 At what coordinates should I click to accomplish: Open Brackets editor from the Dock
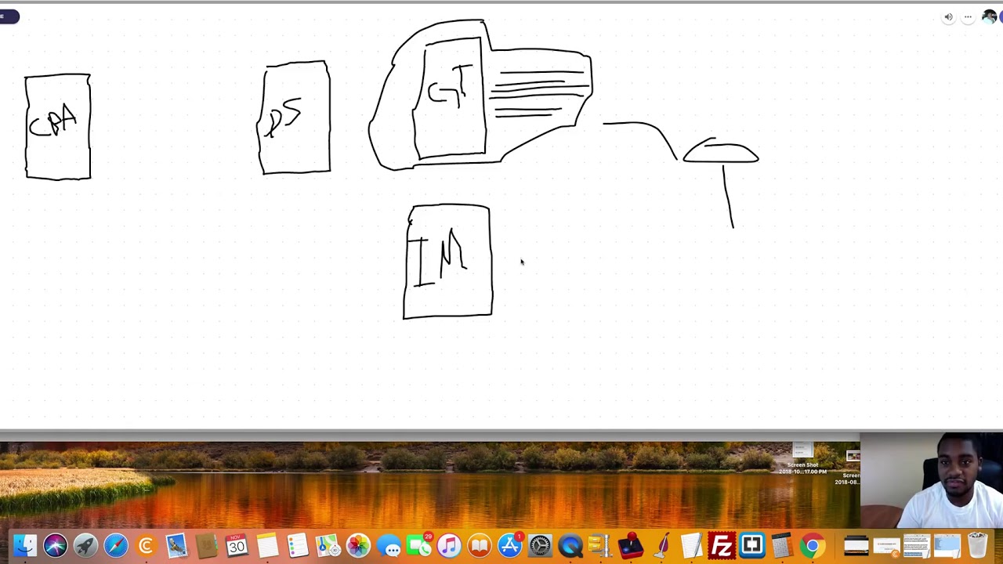pyautogui.click(x=752, y=545)
